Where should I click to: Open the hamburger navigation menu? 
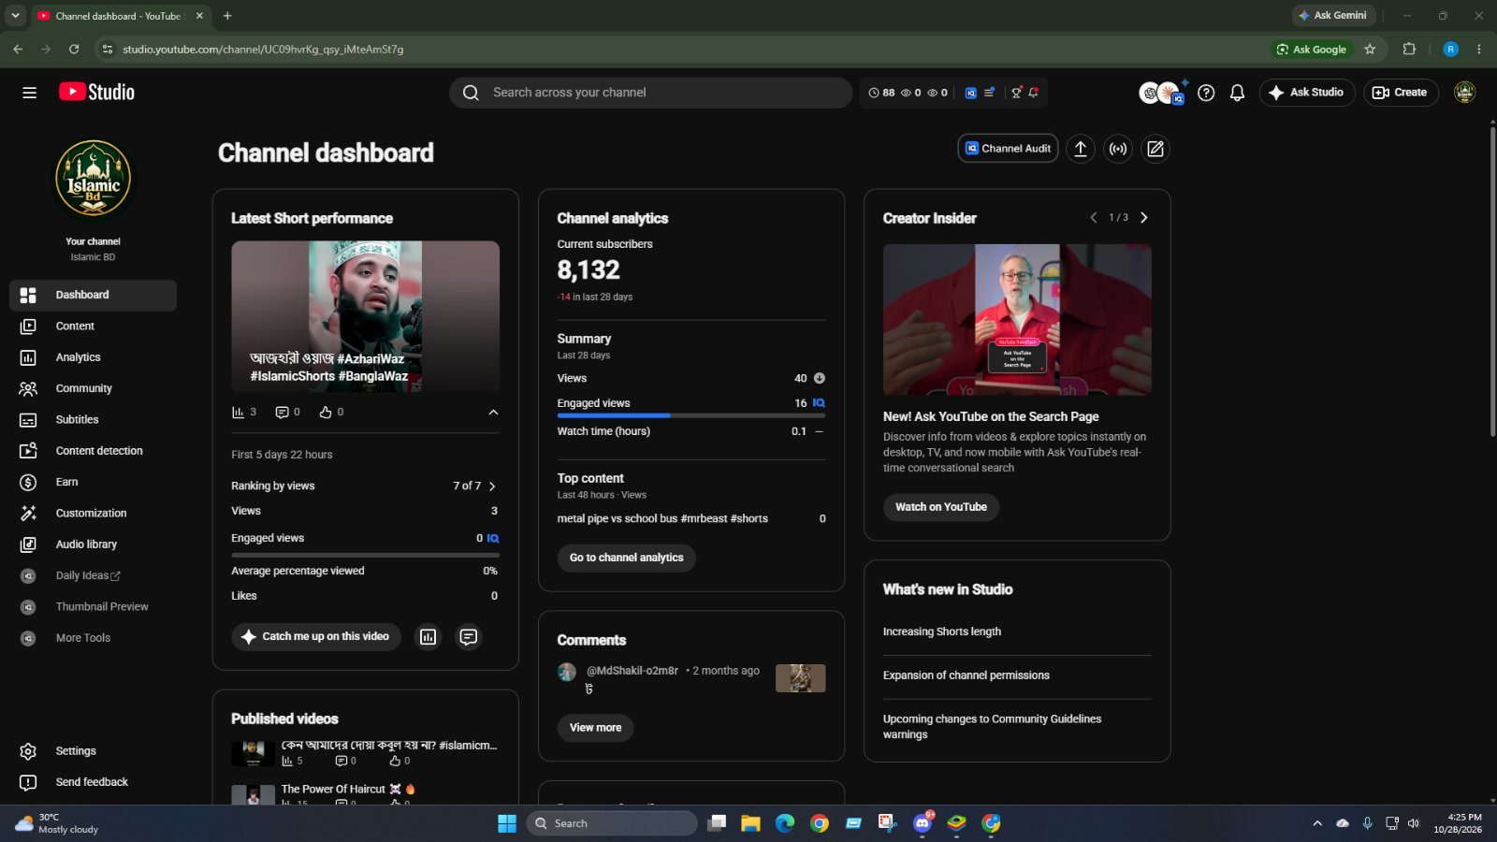(x=29, y=93)
